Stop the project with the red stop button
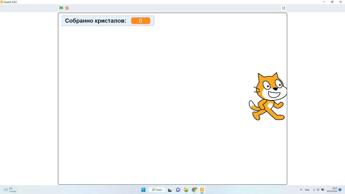Viewport: 345px width, 194px height. [67, 8]
